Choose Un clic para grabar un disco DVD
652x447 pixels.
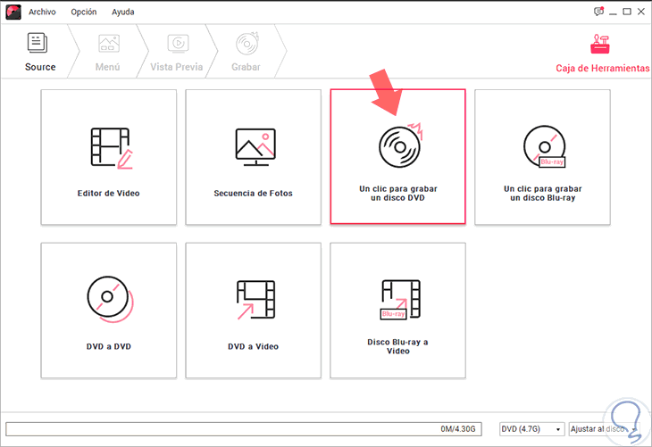click(x=398, y=157)
